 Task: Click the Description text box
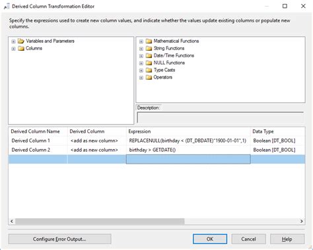click(x=221, y=117)
